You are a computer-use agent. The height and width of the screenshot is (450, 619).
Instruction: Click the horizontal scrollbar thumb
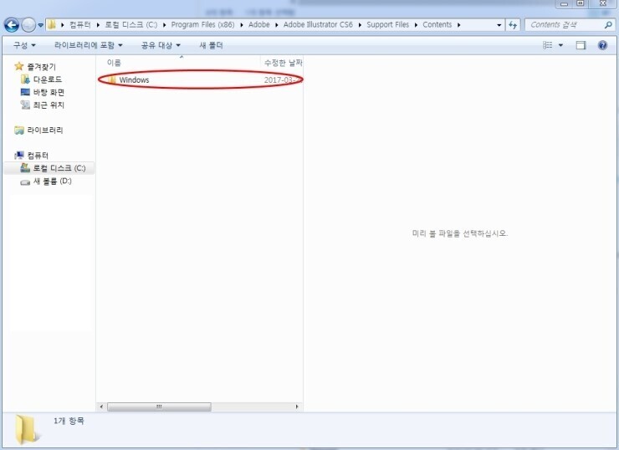(x=159, y=407)
